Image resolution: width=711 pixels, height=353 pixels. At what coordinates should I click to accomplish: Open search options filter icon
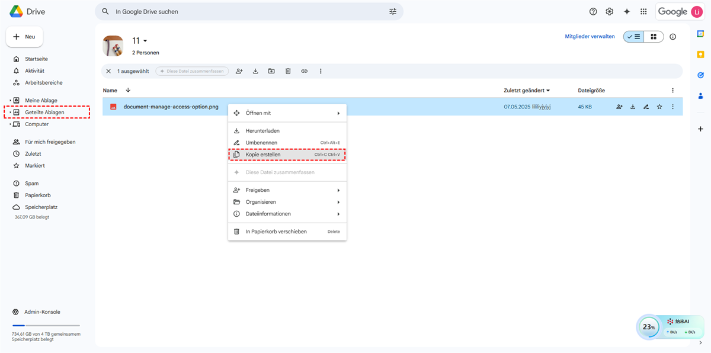[393, 11]
